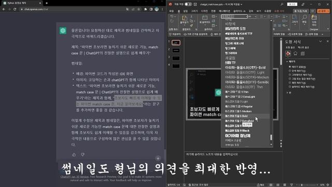The width and height of the screenshot is (332, 187).
Task: Go back in the Chrome browser
Action: (4, 9)
